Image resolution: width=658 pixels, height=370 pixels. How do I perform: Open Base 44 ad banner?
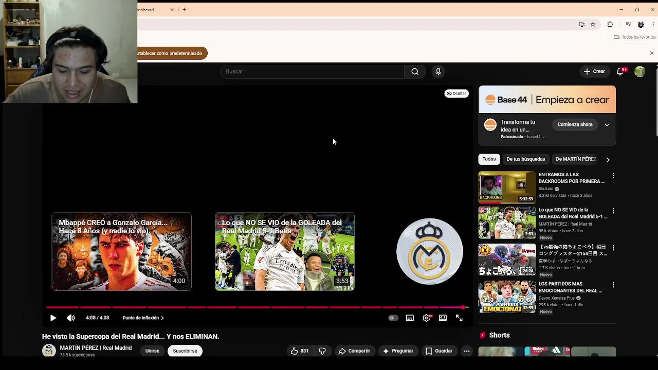(x=547, y=100)
